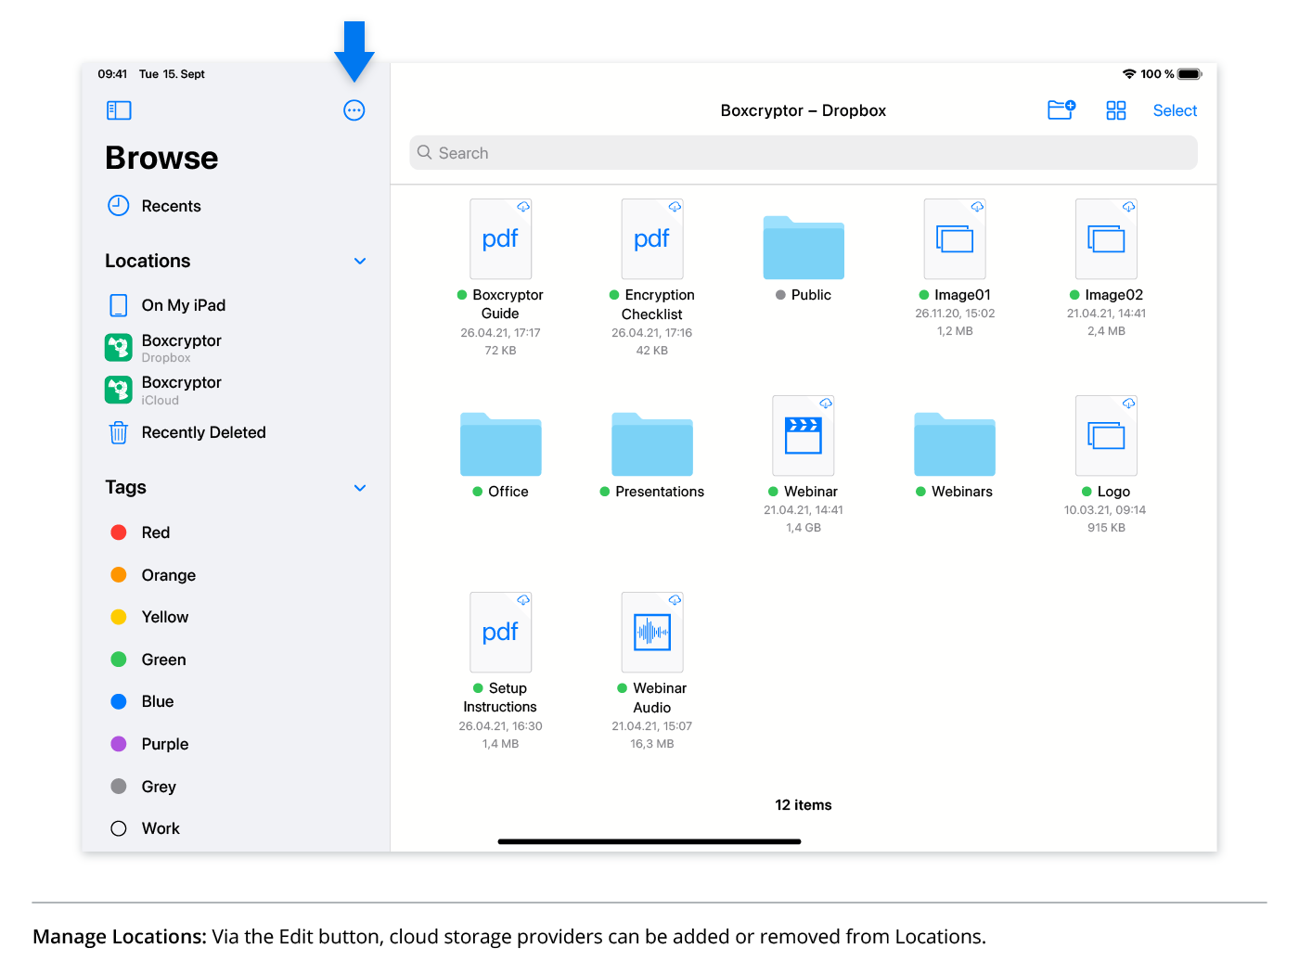
Task: Open Setup Instructions pdf file
Action: (x=501, y=633)
